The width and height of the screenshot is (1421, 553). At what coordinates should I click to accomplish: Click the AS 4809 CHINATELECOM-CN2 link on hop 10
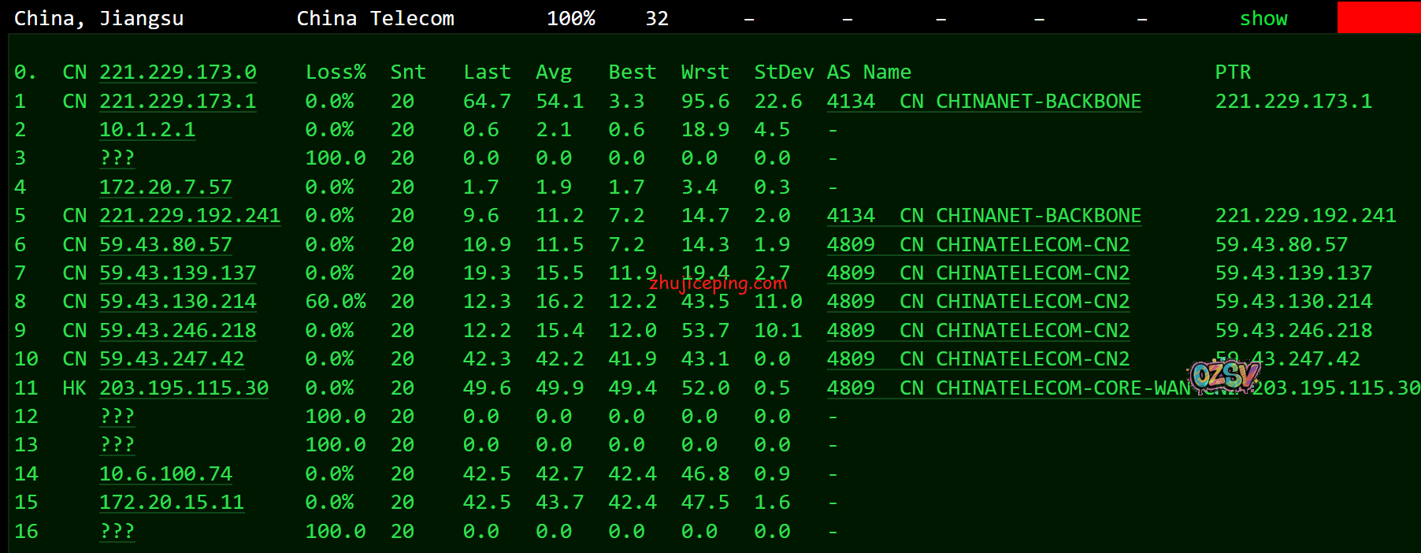[x=978, y=359]
